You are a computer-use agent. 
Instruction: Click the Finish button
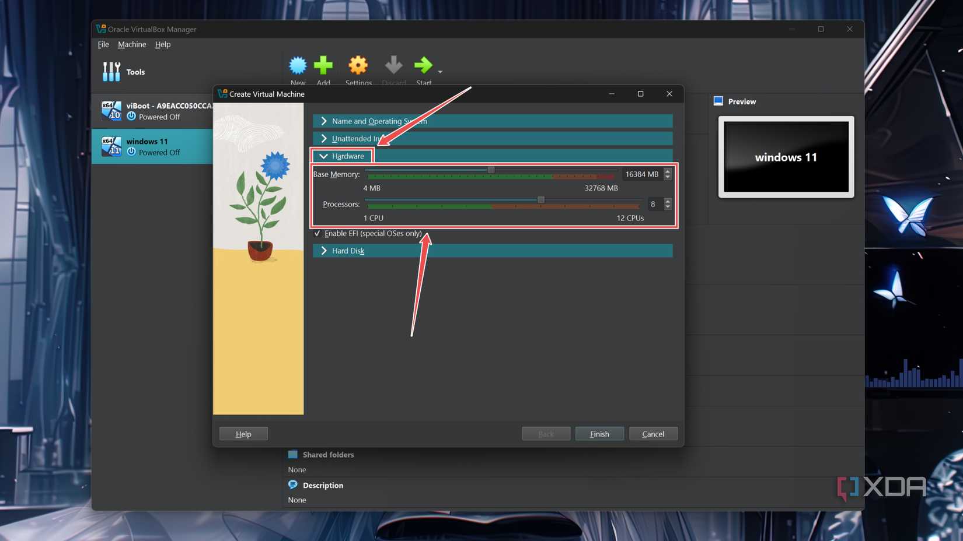[x=599, y=434]
